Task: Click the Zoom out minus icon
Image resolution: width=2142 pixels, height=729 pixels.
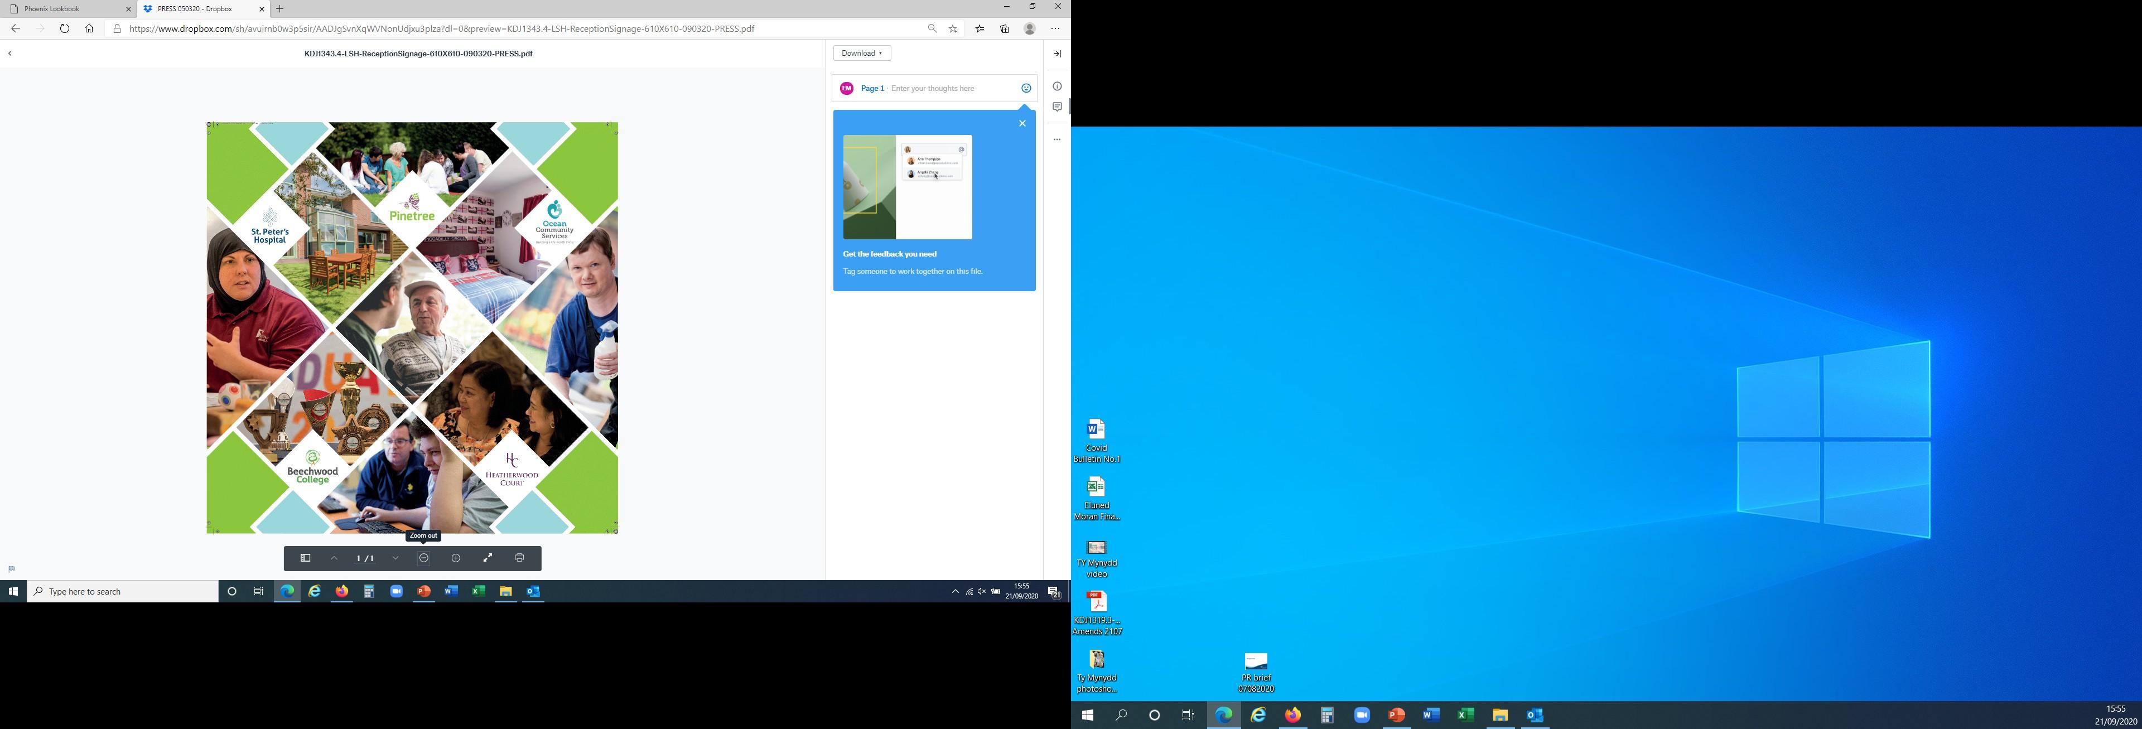Action: (424, 558)
